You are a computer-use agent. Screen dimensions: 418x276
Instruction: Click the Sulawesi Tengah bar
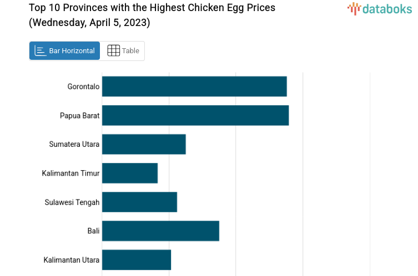pyautogui.click(x=139, y=202)
